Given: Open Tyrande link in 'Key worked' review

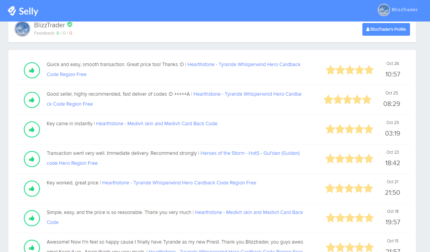Looking at the screenshot, I should 179,183.
